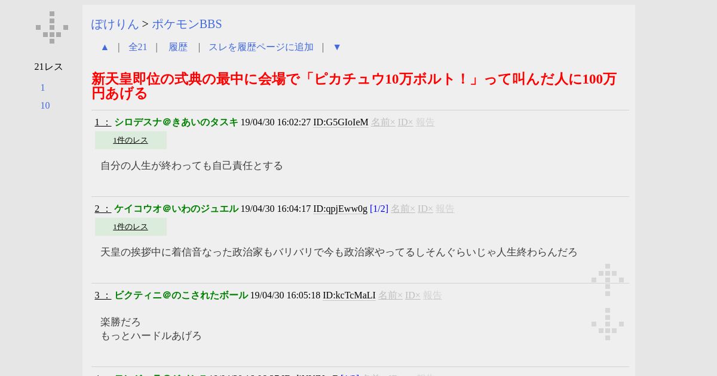Click ID× on post 1
Viewport: 717px width, 376px height.
coord(406,122)
